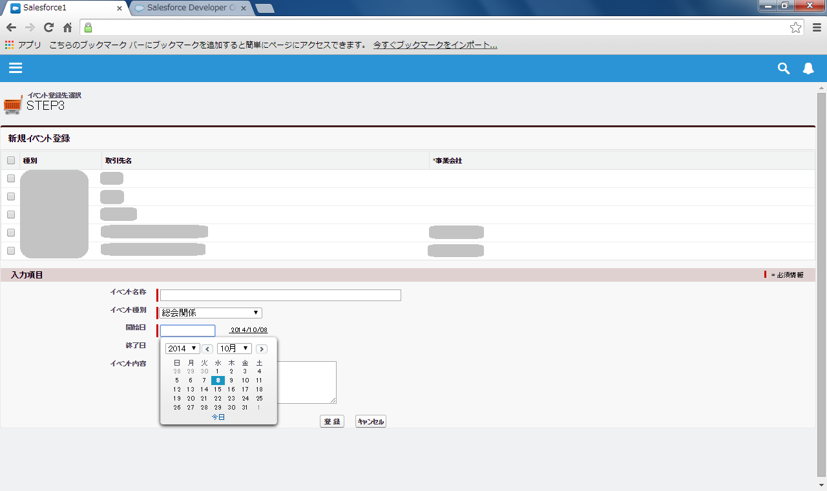
Task: Check the second account row checkbox
Action: tap(11, 196)
